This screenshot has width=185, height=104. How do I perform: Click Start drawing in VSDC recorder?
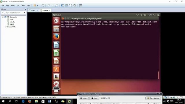pos(153,98)
